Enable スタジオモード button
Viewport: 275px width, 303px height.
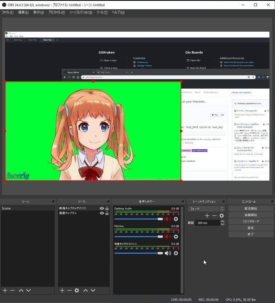[251, 221]
